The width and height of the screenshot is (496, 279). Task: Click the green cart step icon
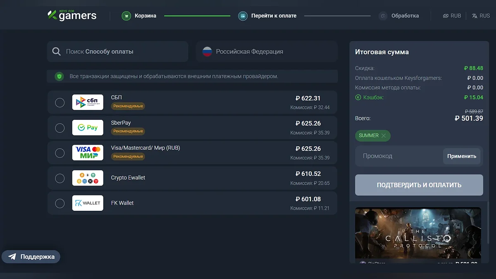coord(126,16)
